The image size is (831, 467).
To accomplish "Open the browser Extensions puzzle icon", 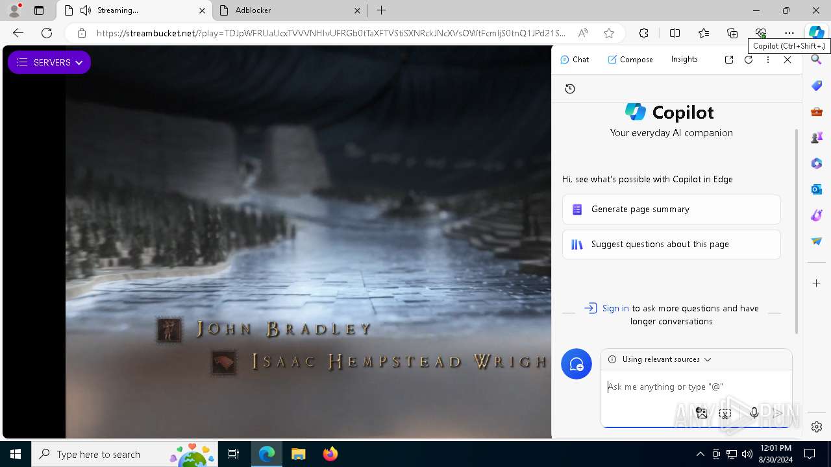I will click(x=643, y=33).
